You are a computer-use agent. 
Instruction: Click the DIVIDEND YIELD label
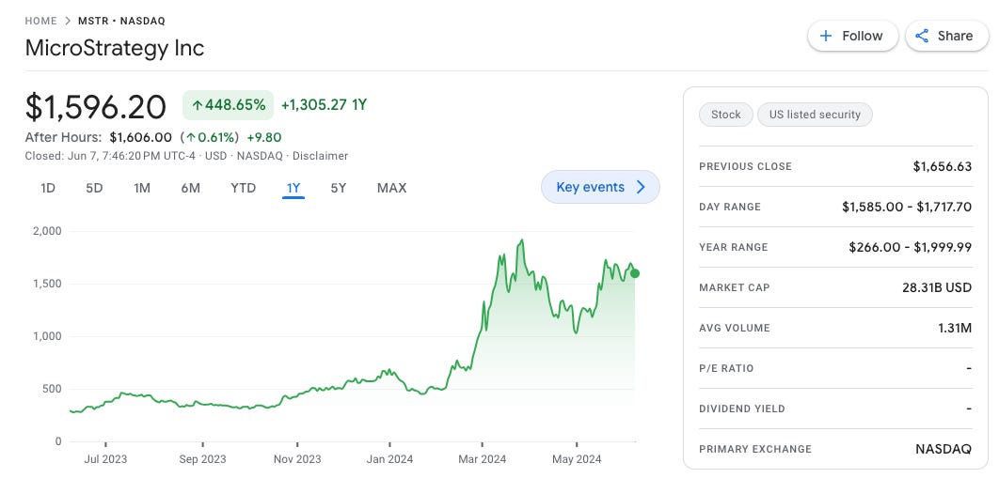(x=742, y=409)
